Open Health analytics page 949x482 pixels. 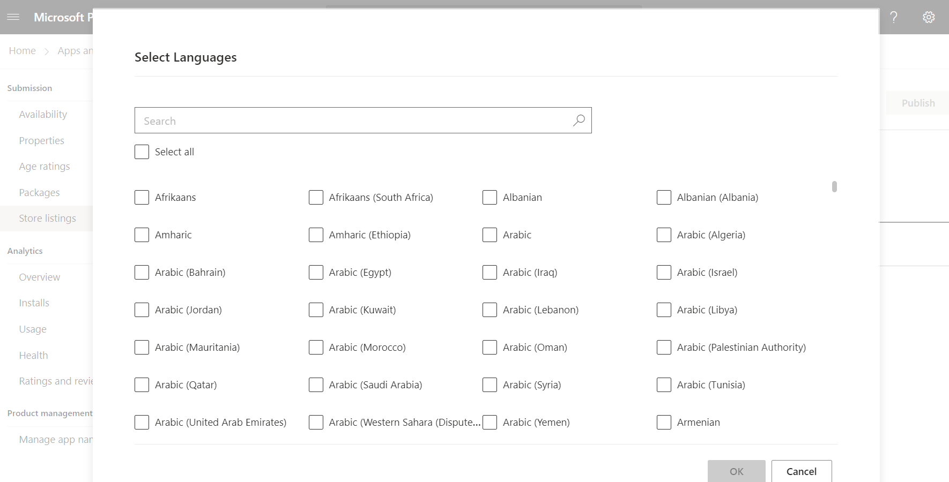(x=33, y=356)
